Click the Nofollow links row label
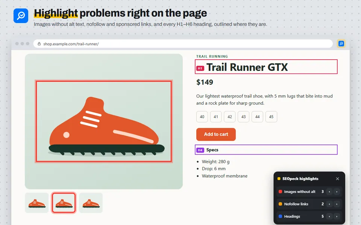This screenshot has width=361, height=225. pos(296,204)
